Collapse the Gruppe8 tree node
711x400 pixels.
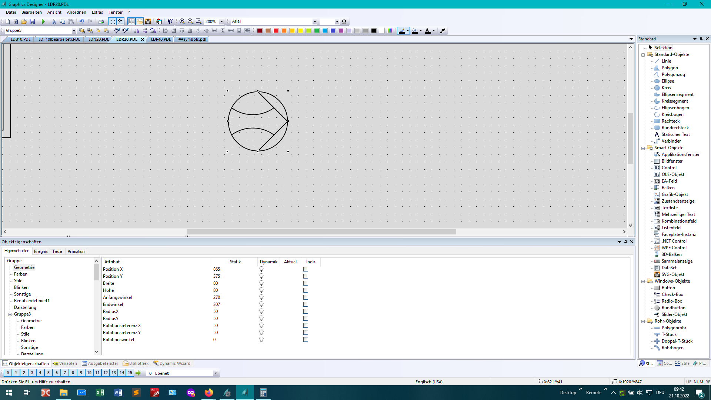click(x=10, y=314)
